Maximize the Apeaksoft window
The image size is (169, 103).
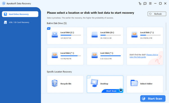coord(160,3)
